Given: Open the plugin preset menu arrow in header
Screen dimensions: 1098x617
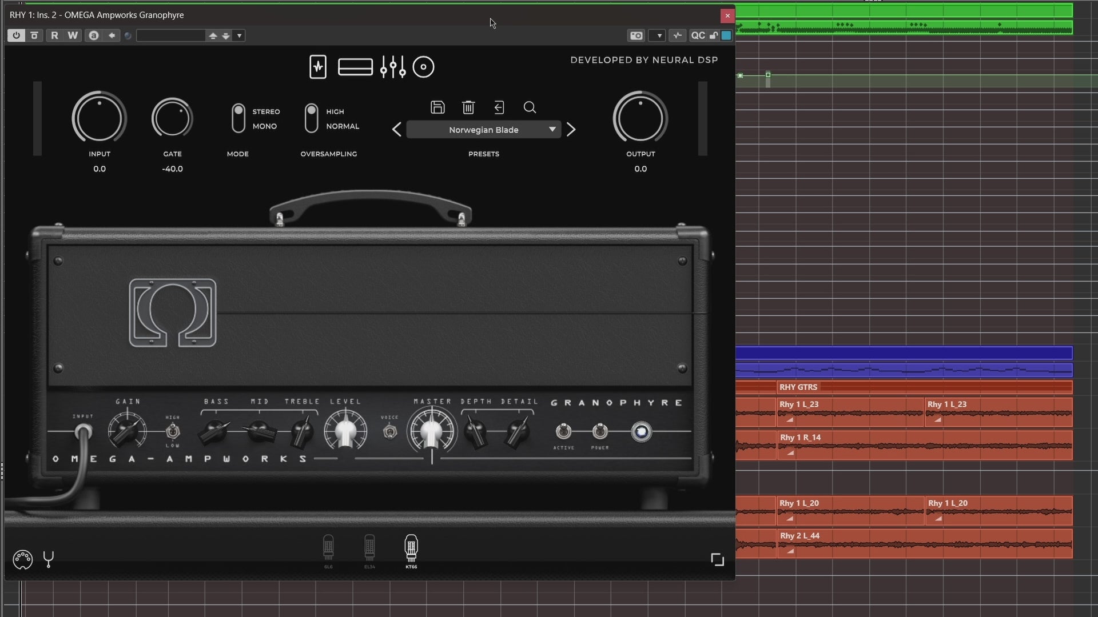Looking at the screenshot, I should (239, 35).
